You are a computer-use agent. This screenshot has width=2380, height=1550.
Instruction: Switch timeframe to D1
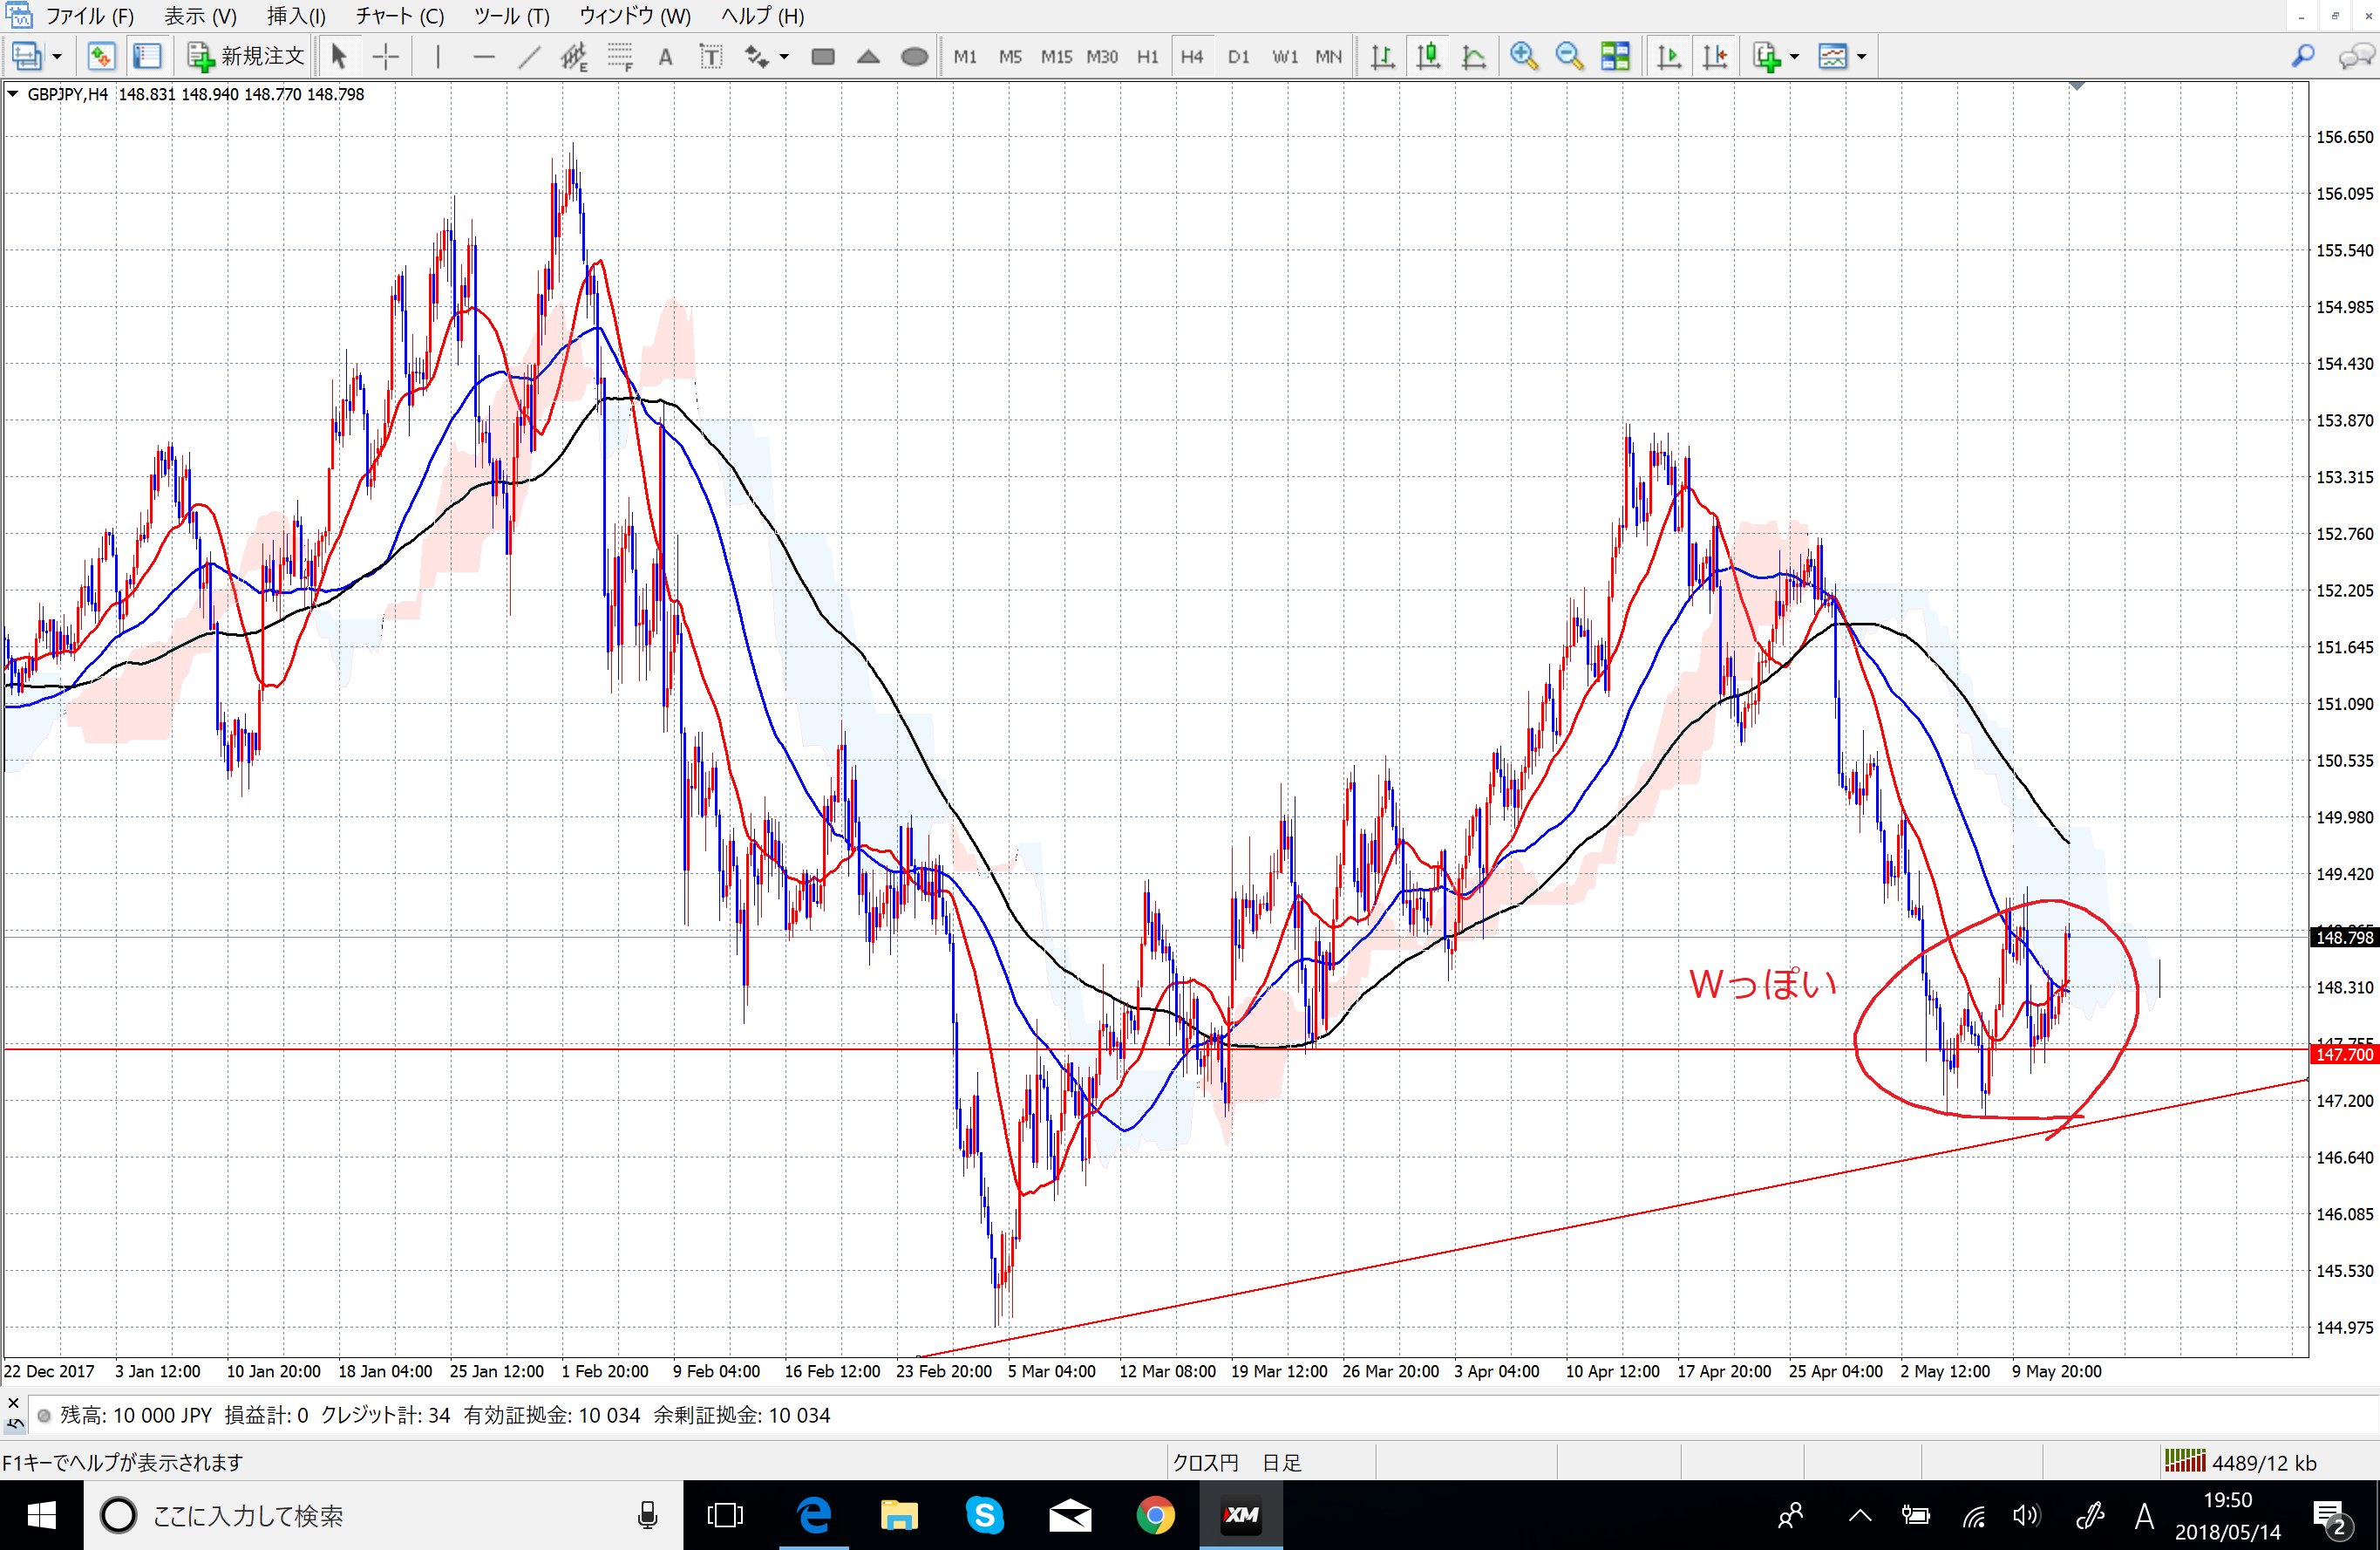(x=1238, y=57)
